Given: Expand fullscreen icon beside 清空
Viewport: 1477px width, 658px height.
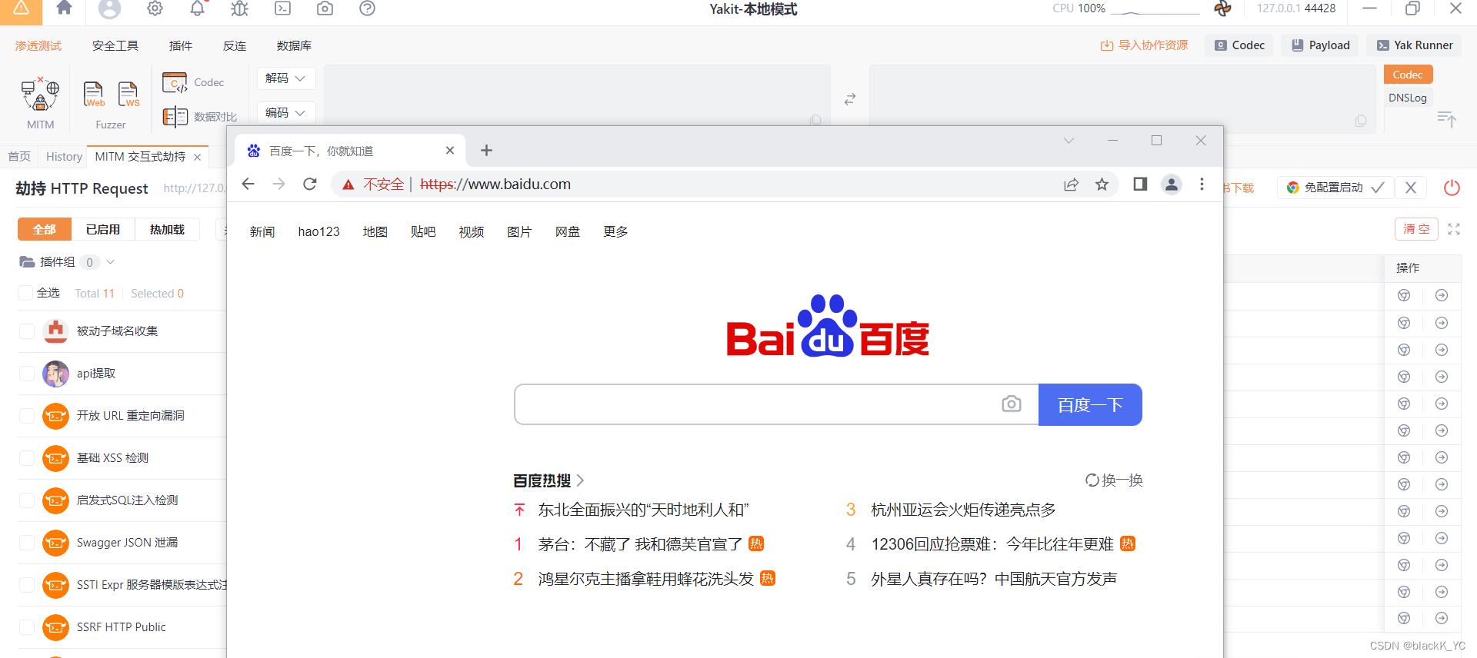Looking at the screenshot, I should point(1454,229).
